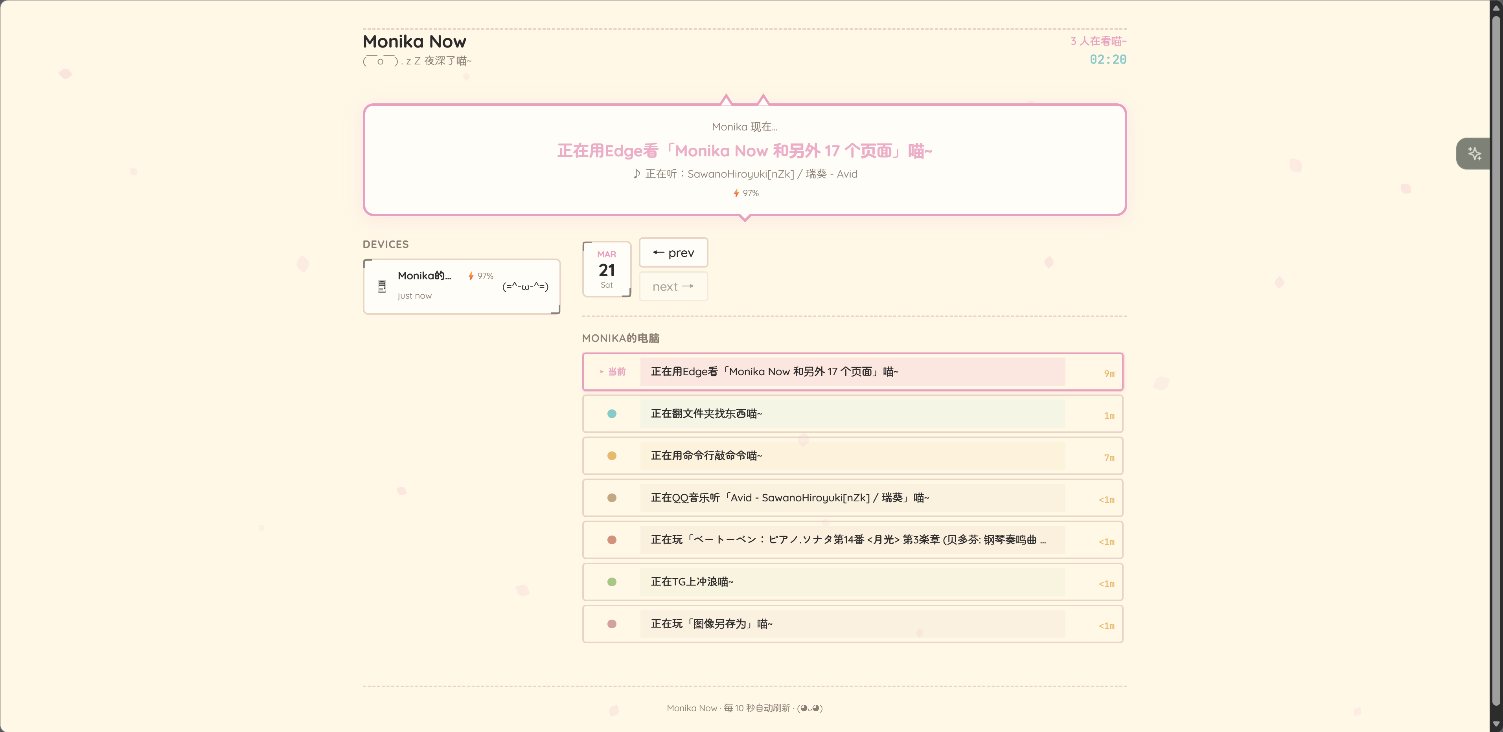Image resolution: width=1503 pixels, height=732 pixels.
Task: Click the 当前 marker on the current row
Action: [x=613, y=372]
